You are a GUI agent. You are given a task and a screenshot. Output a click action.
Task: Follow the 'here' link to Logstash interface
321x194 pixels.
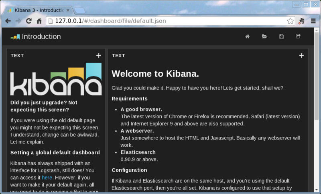click(47, 178)
